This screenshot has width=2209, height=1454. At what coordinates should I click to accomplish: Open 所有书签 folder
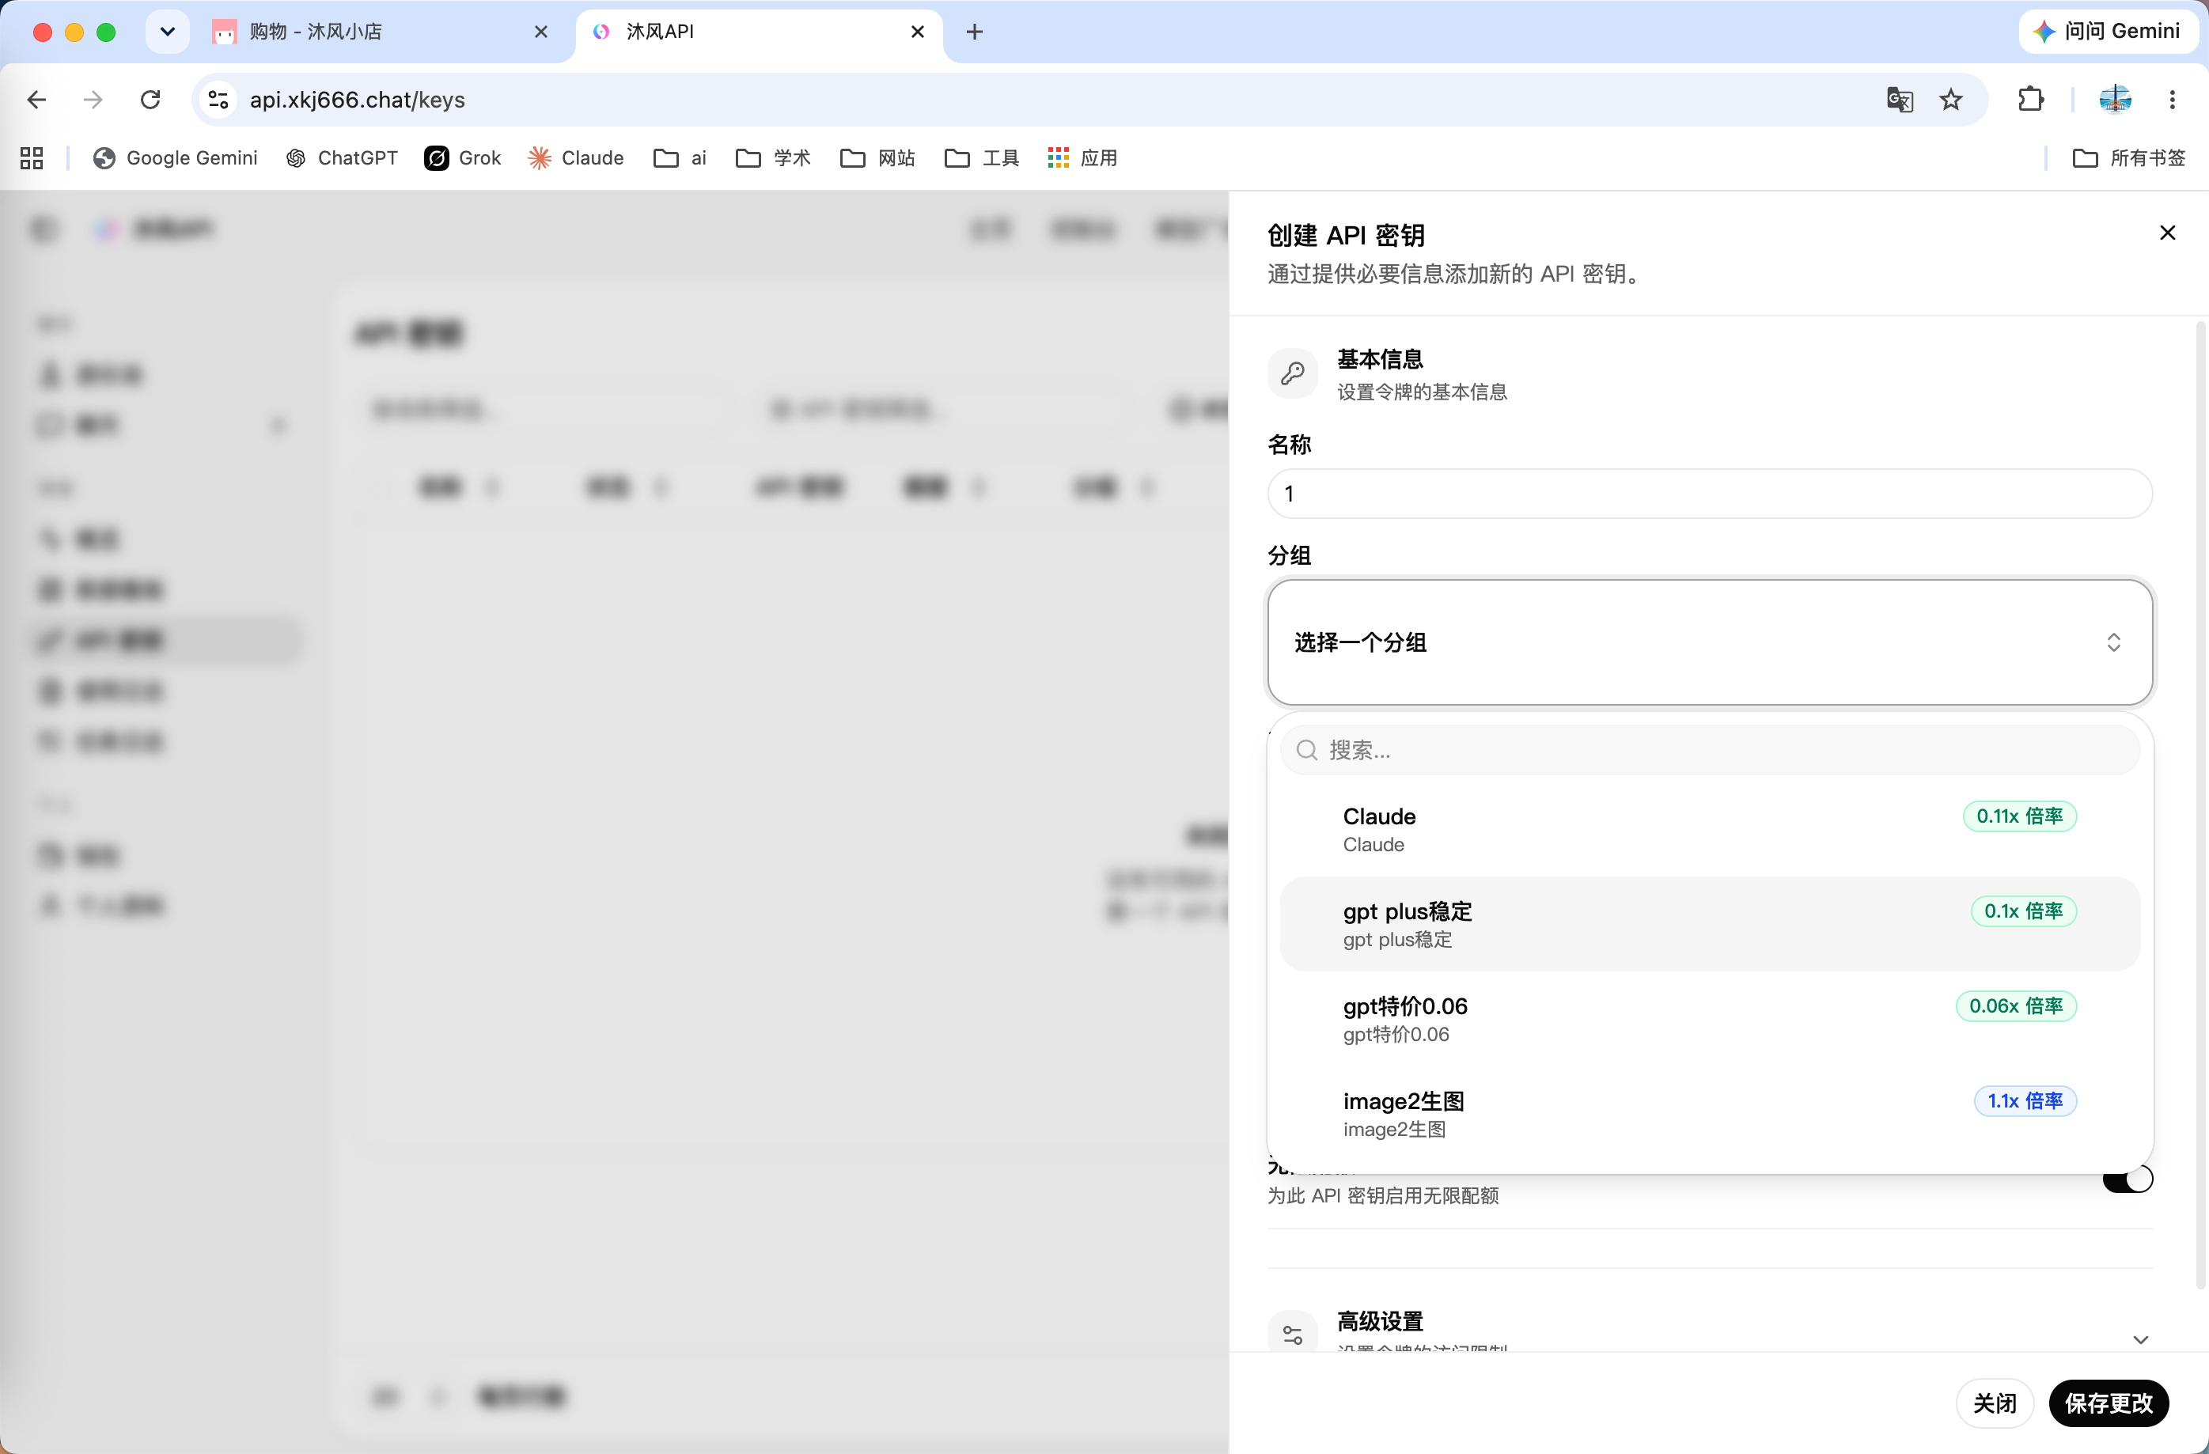tap(2129, 157)
